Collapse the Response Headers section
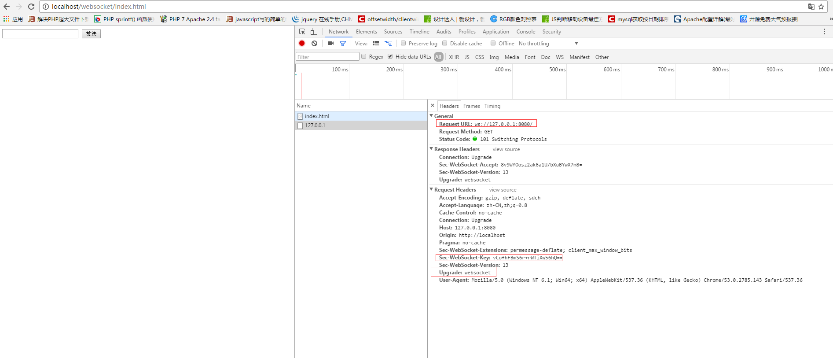Viewport: 833px width, 358px height. pos(431,149)
